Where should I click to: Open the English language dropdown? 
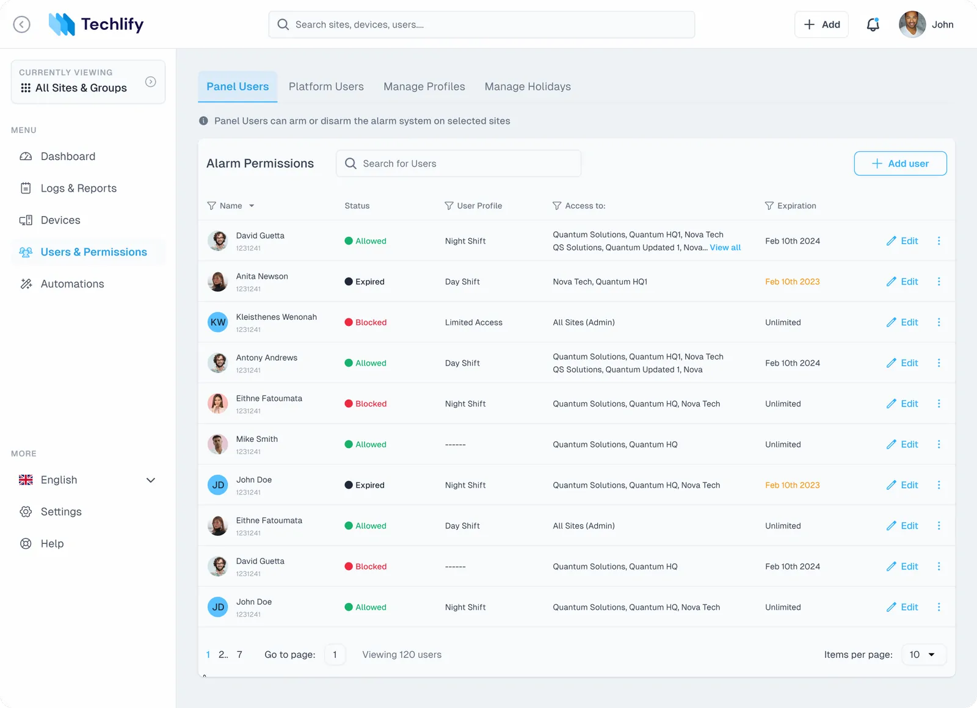88,480
